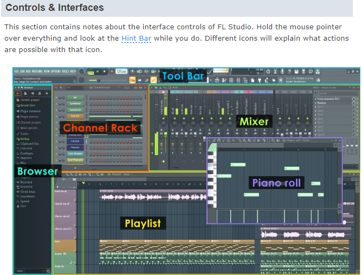Click the red Record button
Image resolution: width=362 pixels, height=275 pixels.
pos(112,72)
